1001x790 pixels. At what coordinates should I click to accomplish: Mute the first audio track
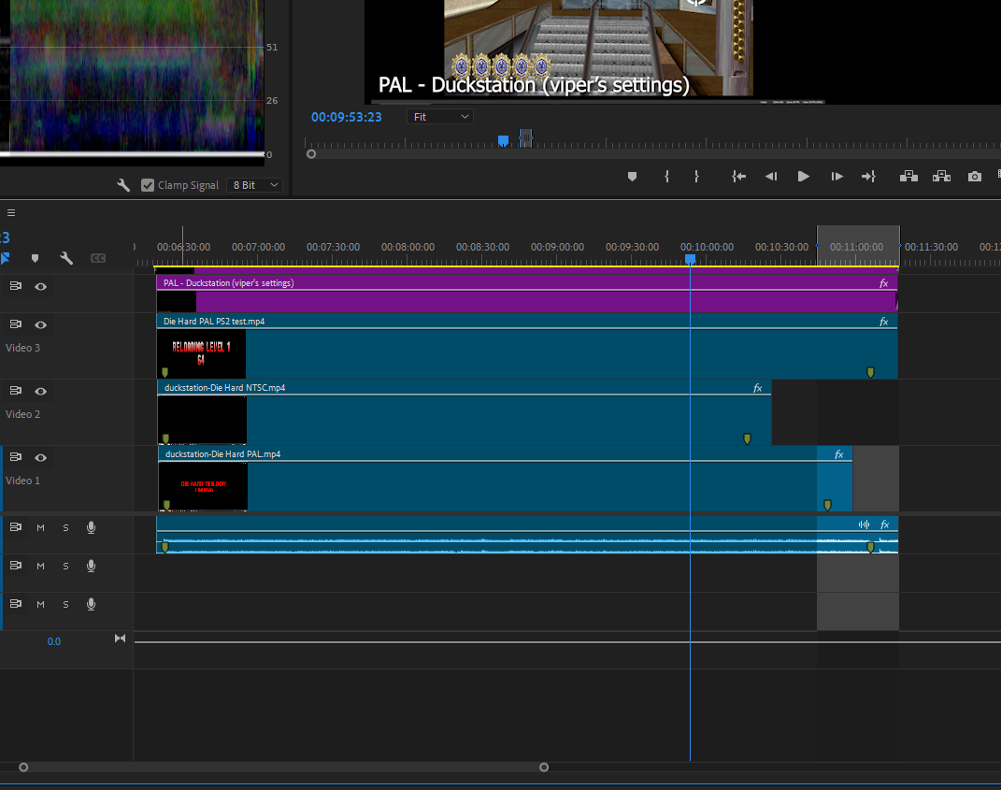41,528
